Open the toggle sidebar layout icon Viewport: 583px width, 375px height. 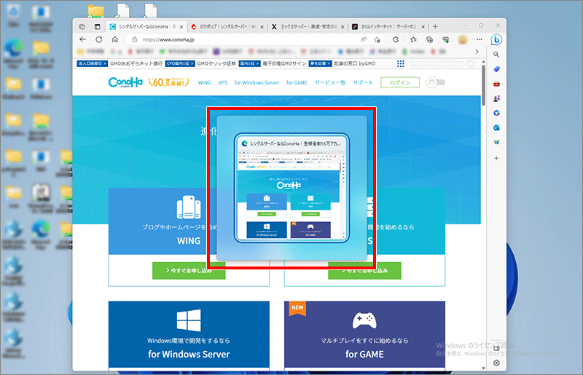[x=496, y=348]
